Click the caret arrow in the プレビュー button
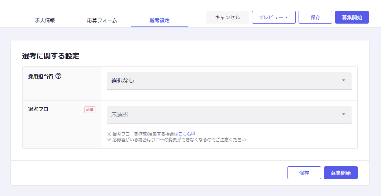Image resolution: width=381 pixels, height=196 pixels. click(x=286, y=18)
